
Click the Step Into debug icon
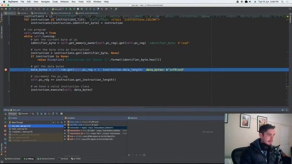point(42,113)
